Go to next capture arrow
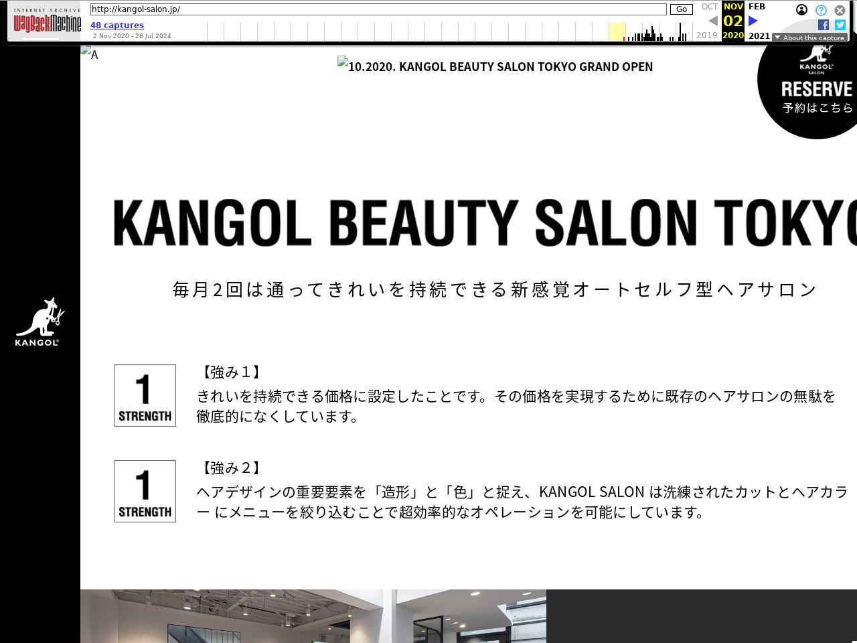The image size is (857, 643). click(x=753, y=21)
